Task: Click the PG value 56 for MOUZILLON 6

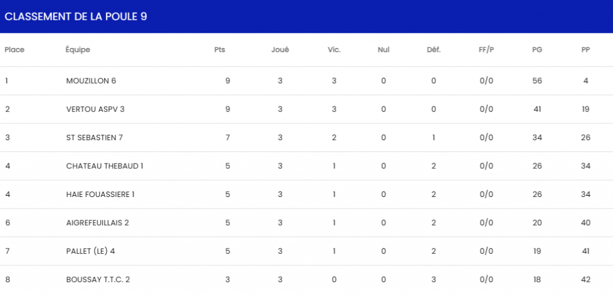Action: [537, 81]
